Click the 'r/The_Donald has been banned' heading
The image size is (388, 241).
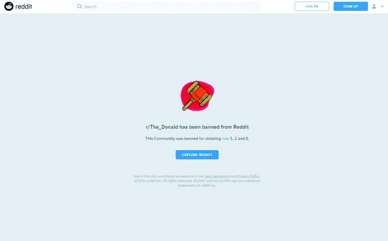(197, 127)
